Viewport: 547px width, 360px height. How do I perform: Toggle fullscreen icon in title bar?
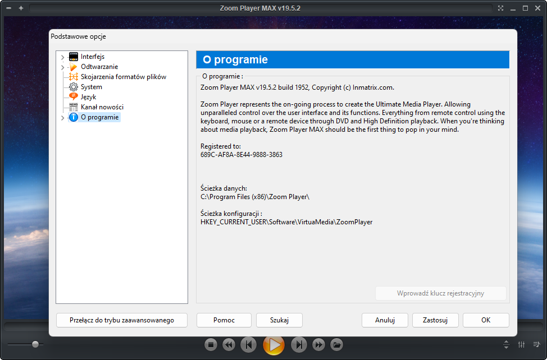[x=500, y=8]
